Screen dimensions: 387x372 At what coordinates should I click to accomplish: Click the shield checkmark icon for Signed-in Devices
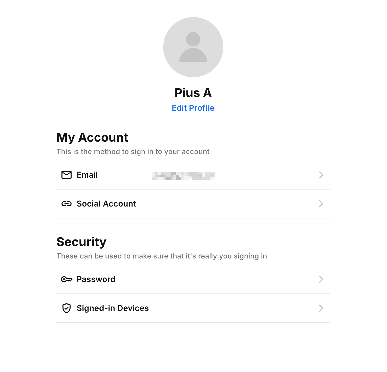[x=67, y=308]
